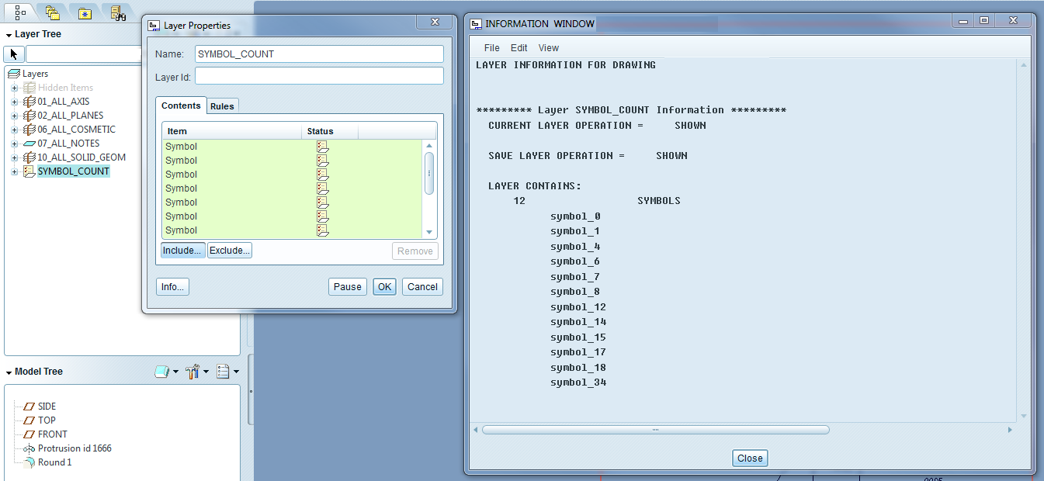1044x481 pixels.
Task: Click the Information Window horizontal scrollbar thumb
Action: pos(656,430)
